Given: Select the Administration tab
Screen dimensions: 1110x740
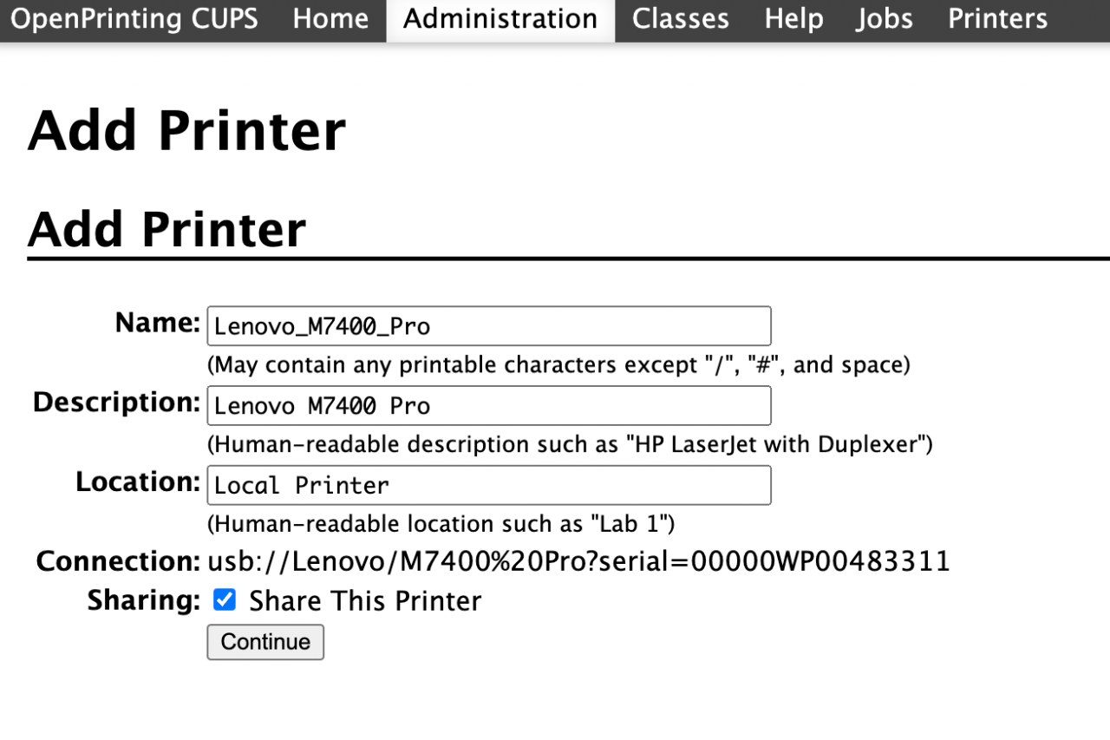Looking at the screenshot, I should [x=500, y=19].
